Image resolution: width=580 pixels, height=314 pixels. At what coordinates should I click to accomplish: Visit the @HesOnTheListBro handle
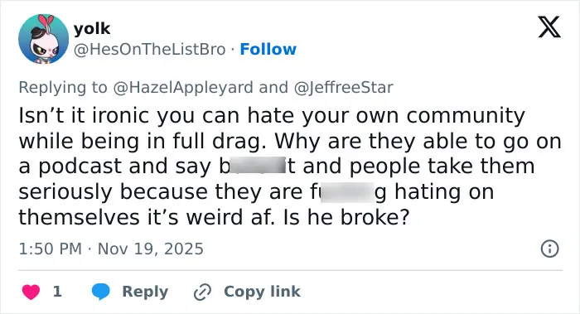[x=150, y=49]
